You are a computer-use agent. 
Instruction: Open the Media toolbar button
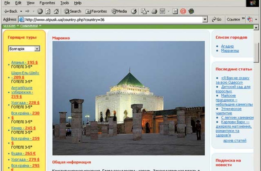(119, 11)
